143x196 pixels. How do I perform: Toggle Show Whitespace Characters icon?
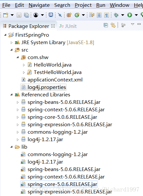[106, 15]
